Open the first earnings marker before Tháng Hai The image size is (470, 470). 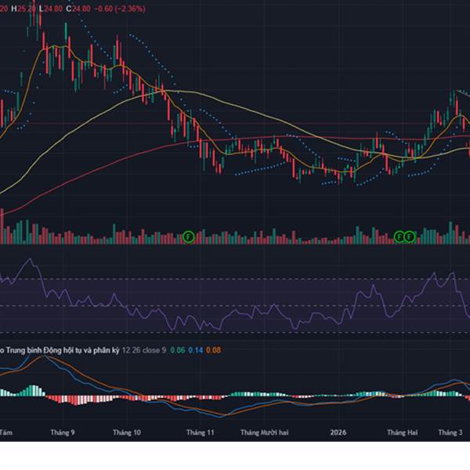(x=399, y=237)
